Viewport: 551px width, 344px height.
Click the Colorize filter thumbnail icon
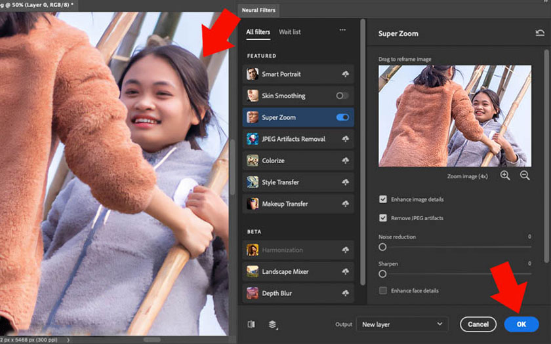[253, 161]
